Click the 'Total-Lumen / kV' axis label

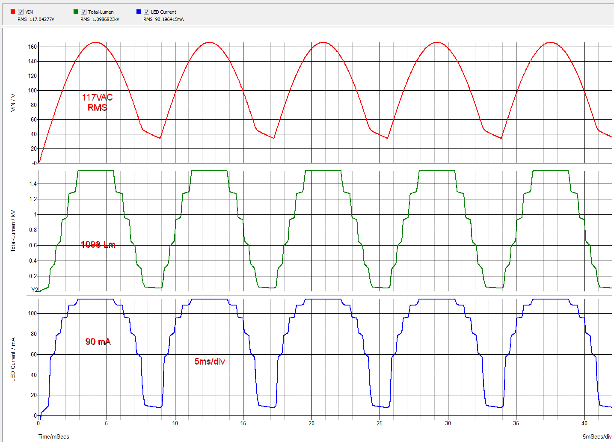(x=13, y=231)
